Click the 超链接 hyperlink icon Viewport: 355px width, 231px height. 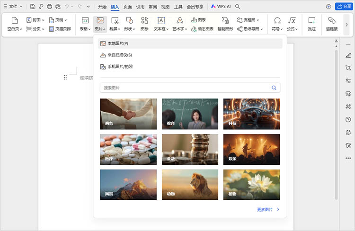tap(331, 20)
